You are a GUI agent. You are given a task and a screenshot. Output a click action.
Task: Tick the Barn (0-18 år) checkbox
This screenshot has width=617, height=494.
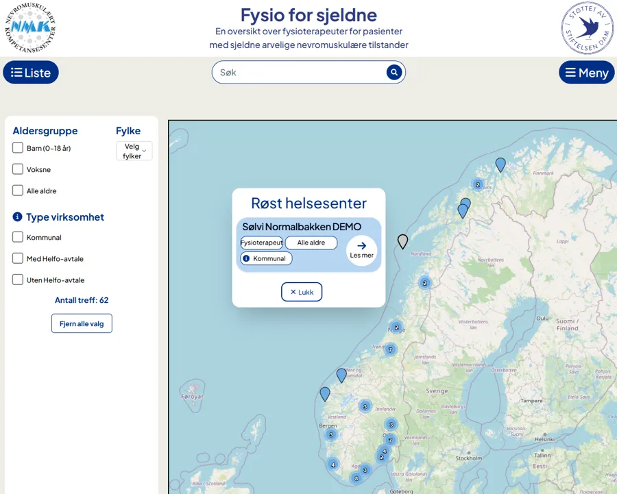coord(18,148)
